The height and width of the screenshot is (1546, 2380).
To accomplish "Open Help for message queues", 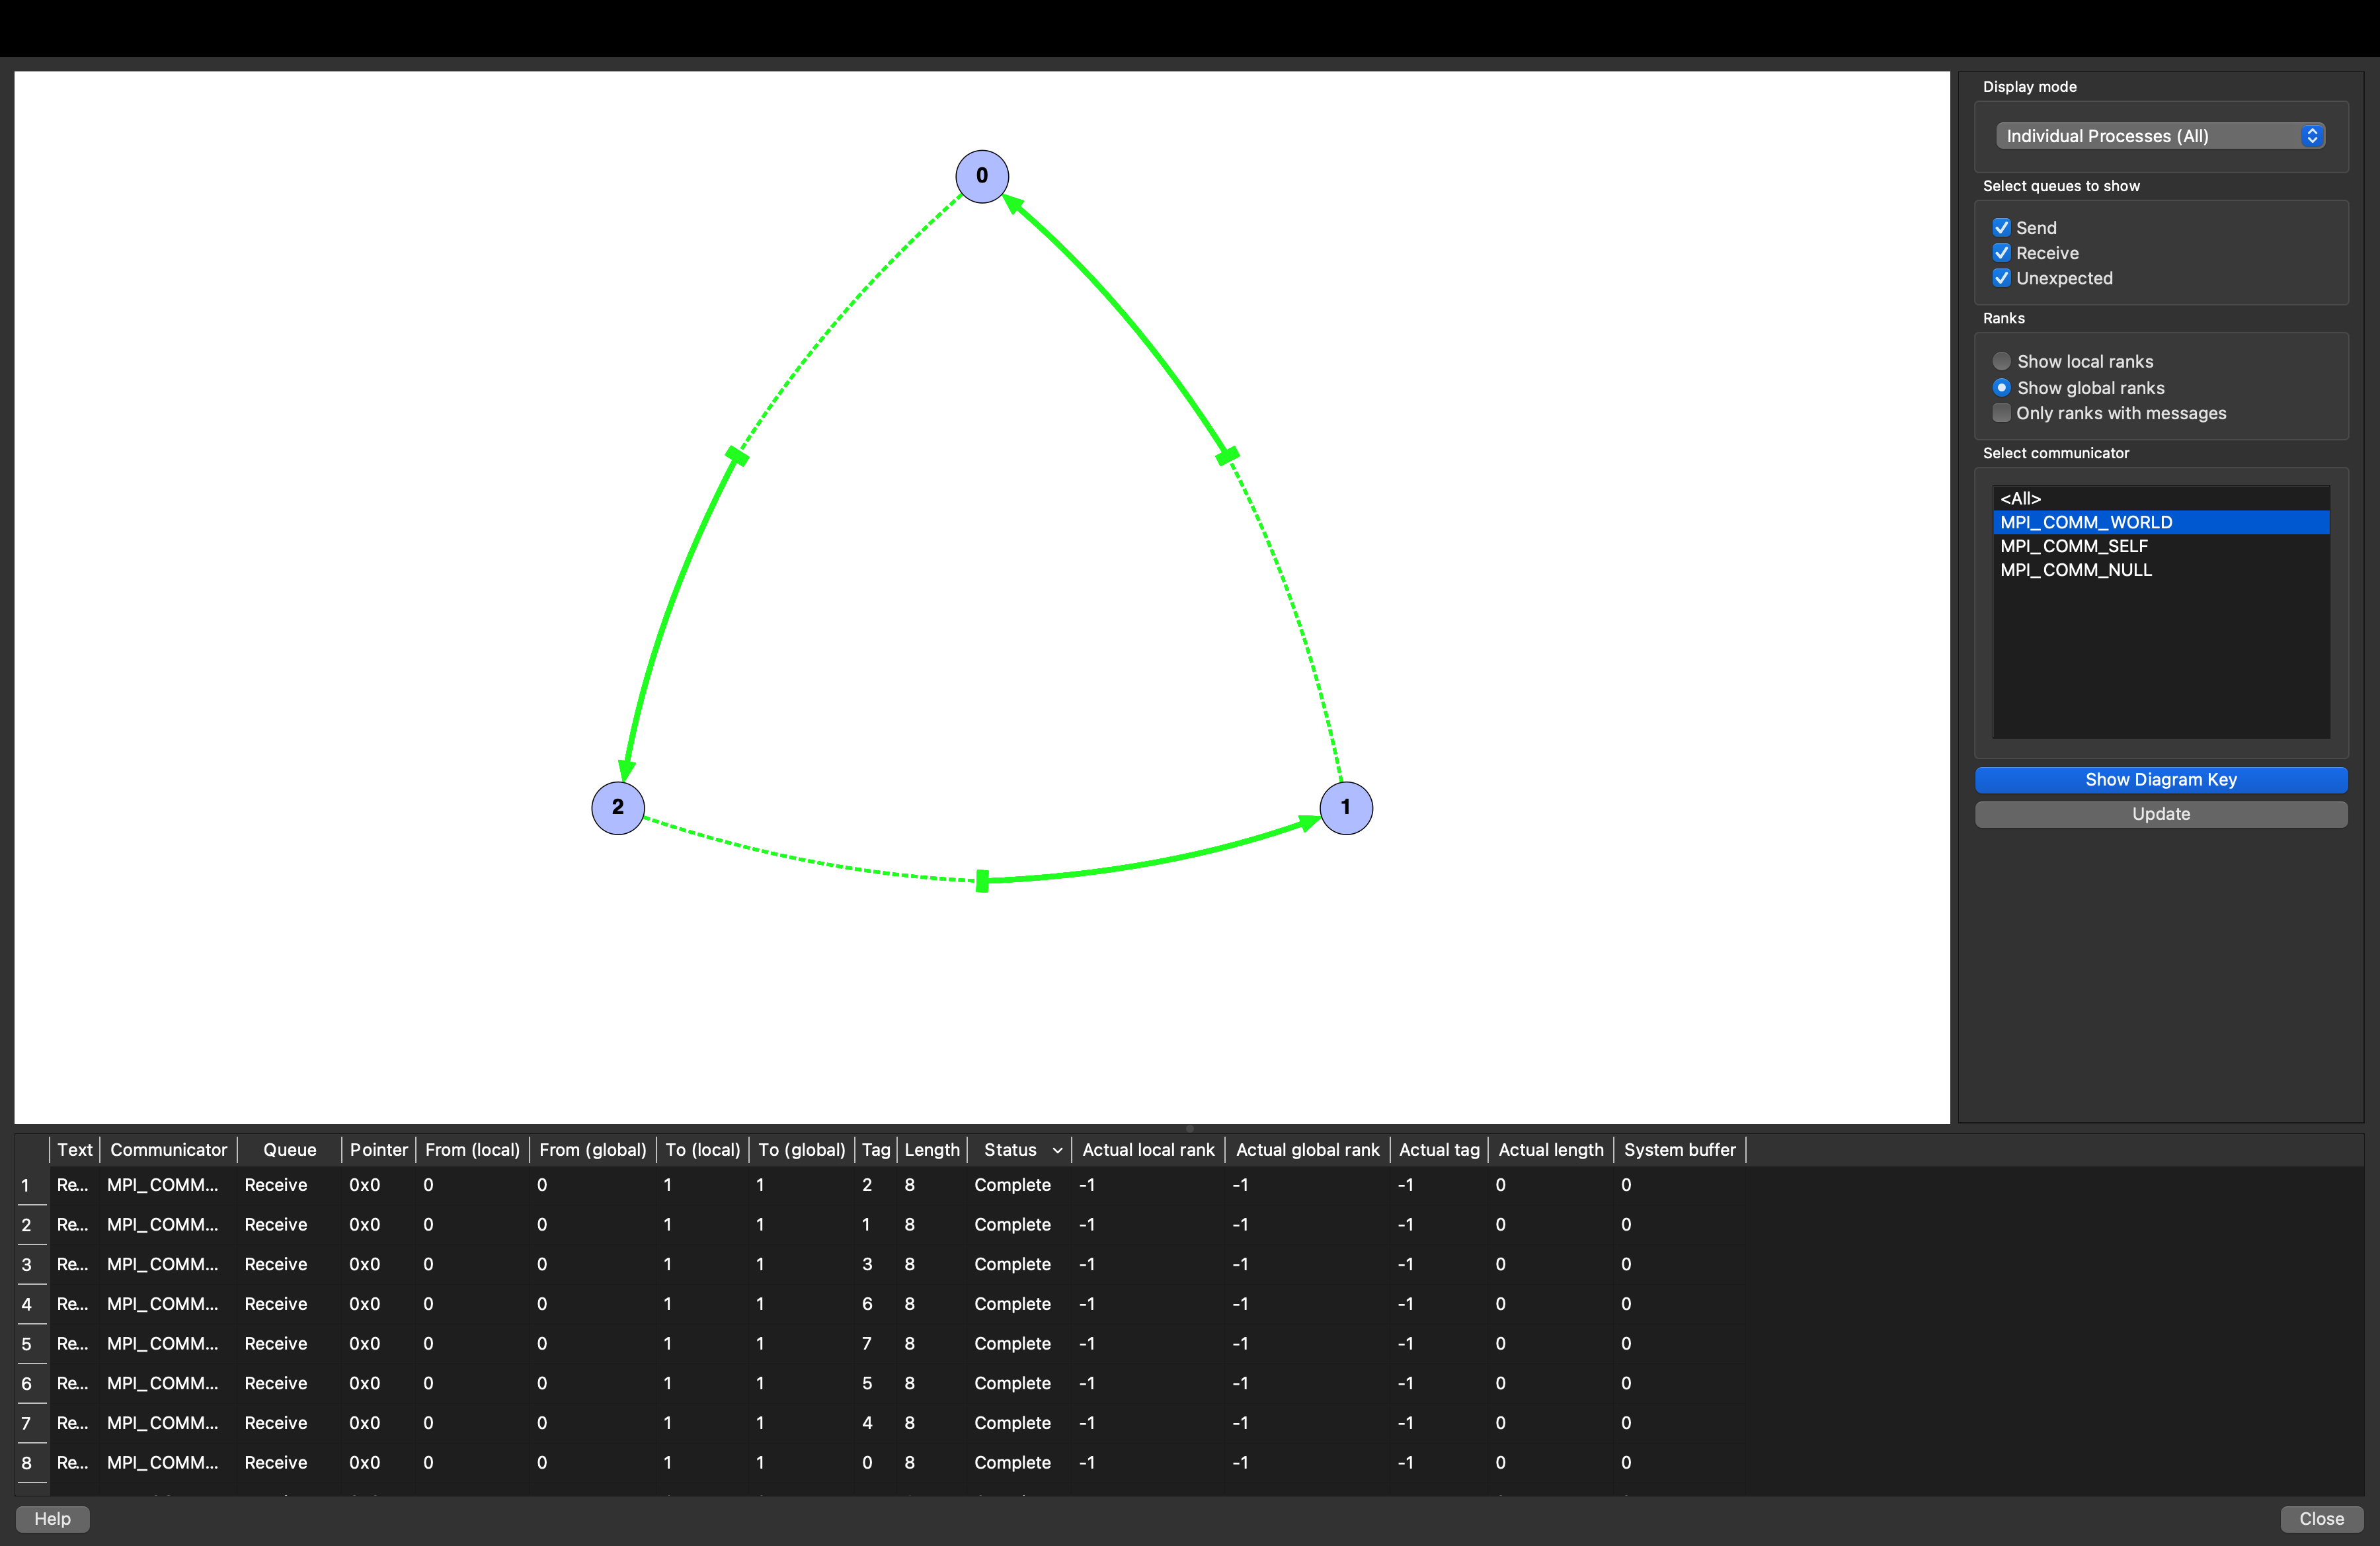I will pos(52,1518).
